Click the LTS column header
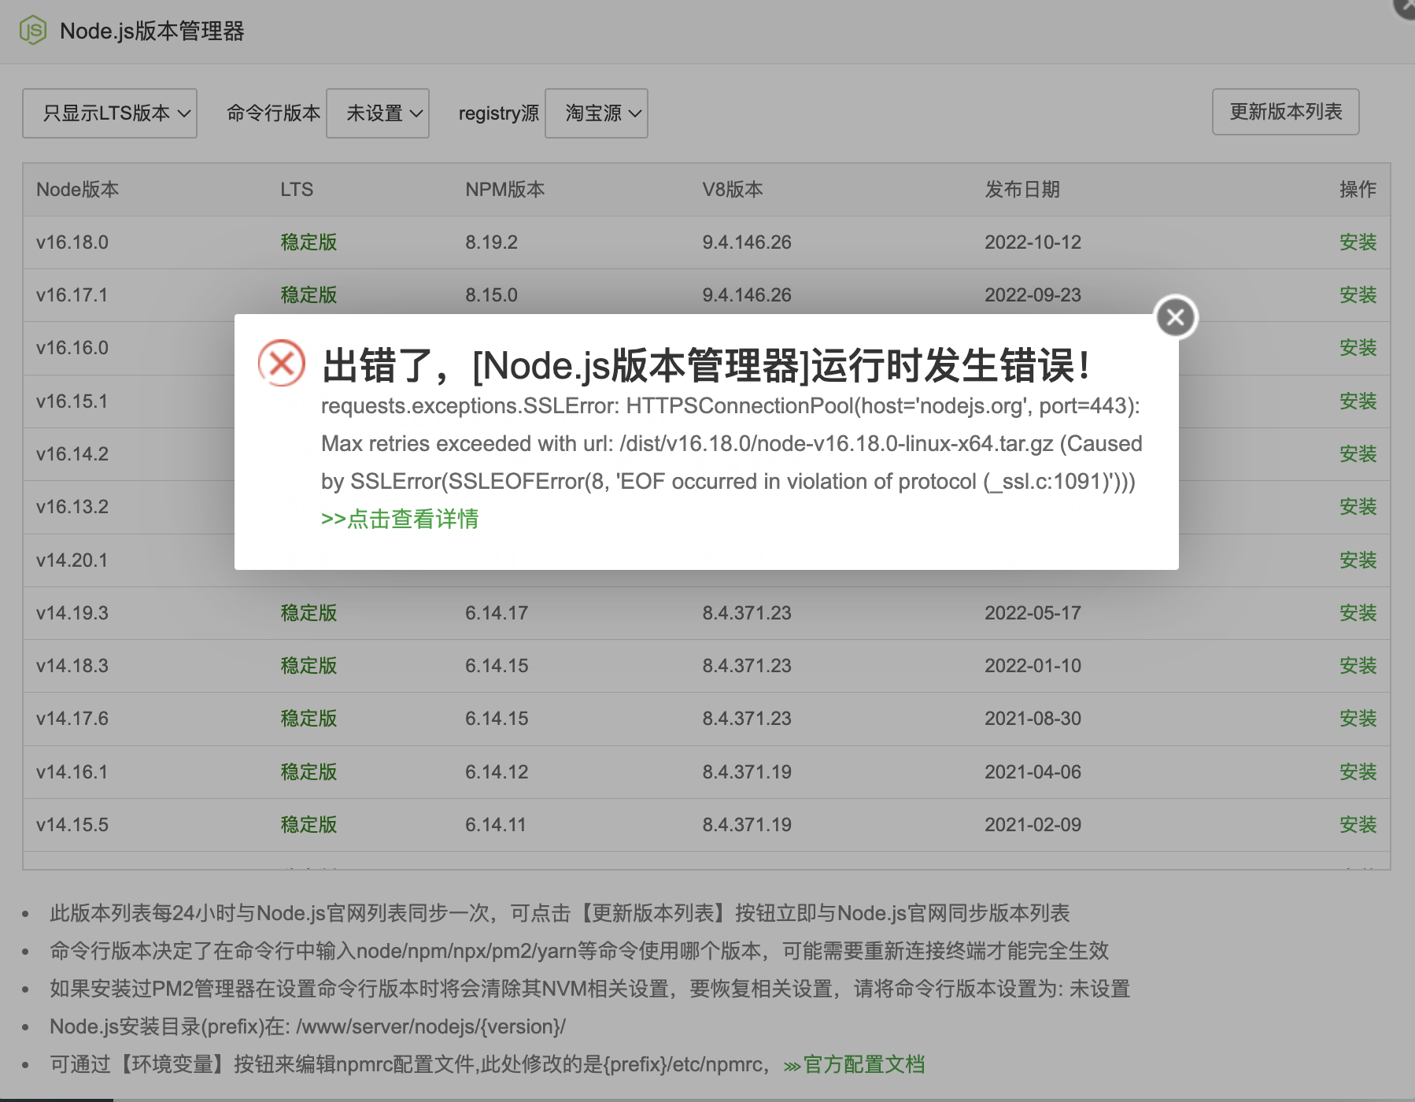 click(x=297, y=190)
